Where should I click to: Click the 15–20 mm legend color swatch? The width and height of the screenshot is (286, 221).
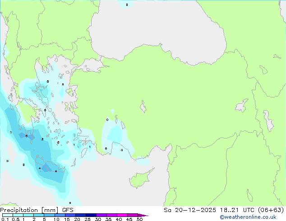(70, 215)
